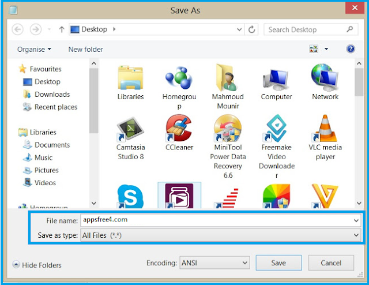The image size is (369, 285).
Task: Open Pictures library in navigation pane
Action: (41, 170)
